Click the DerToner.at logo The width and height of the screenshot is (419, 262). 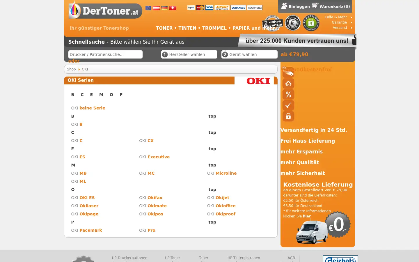(105, 10)
